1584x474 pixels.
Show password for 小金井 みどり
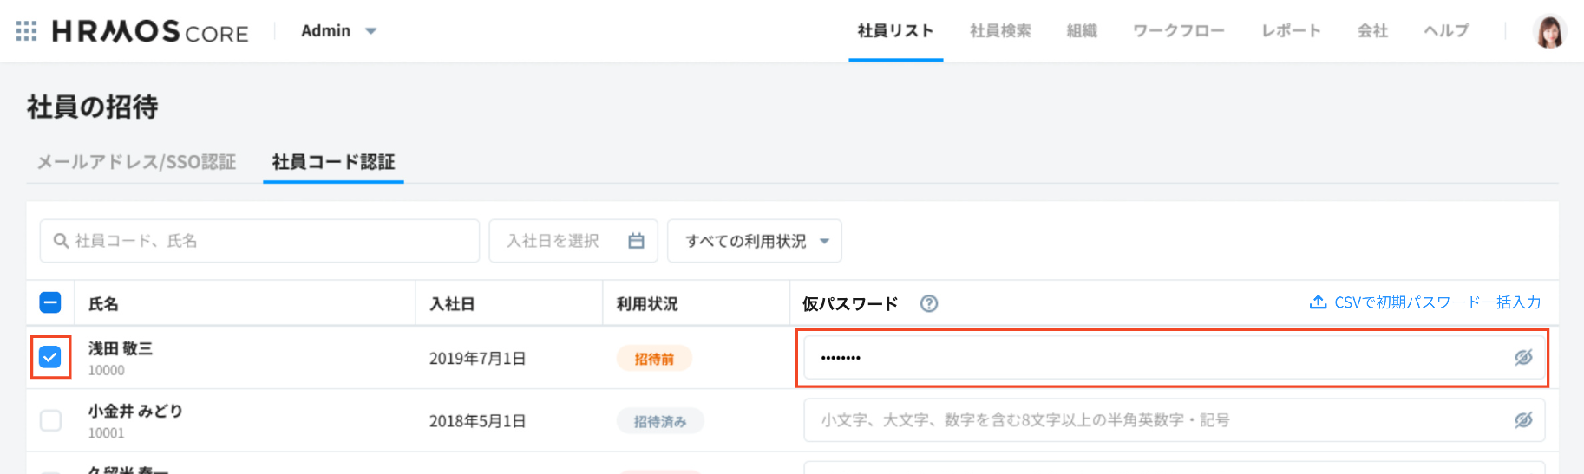[1522, 420]
